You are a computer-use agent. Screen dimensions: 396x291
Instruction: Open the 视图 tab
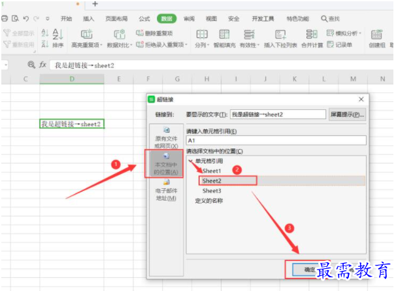click(x=211, y=18)
